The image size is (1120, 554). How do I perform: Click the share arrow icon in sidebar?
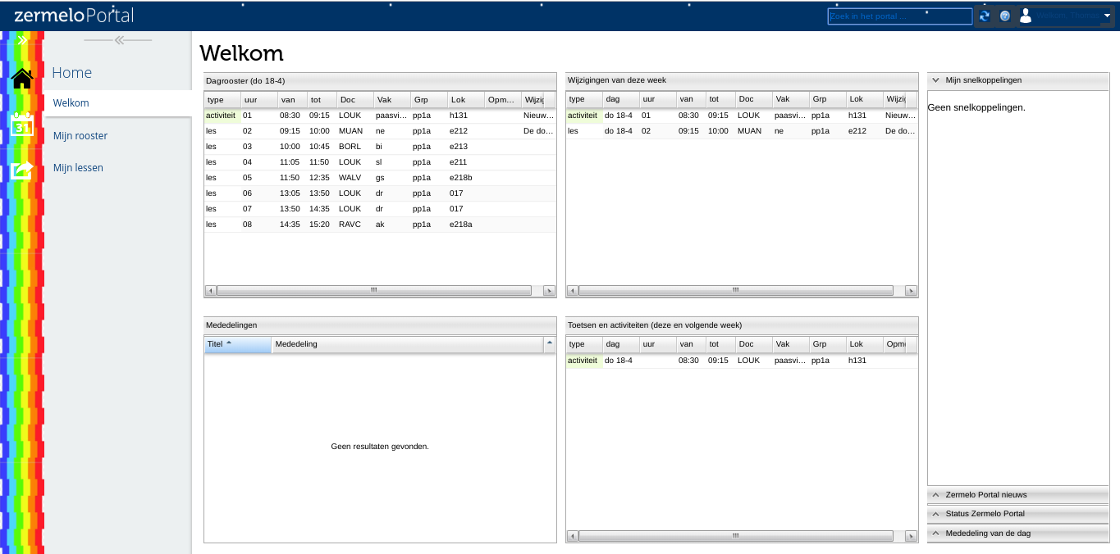coord(22,170)
